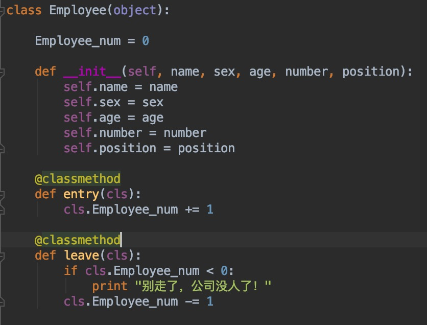Click the fold-end marker beside self.position line
Image resolution: width=427 pixels, height=325 pixels.
[2, 149]
